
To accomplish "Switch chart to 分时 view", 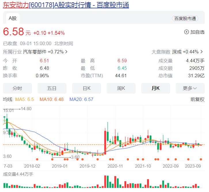I will 18,88.
